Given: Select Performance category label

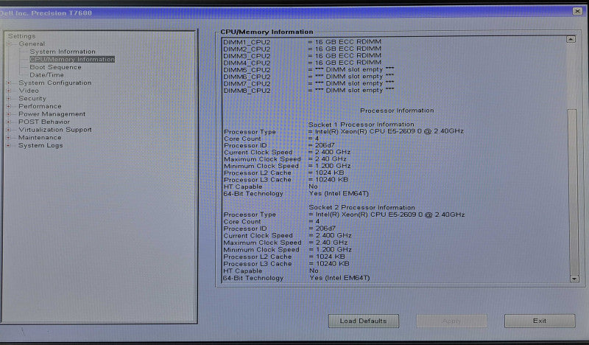Looking at the screenshot, I should (40, 106).
